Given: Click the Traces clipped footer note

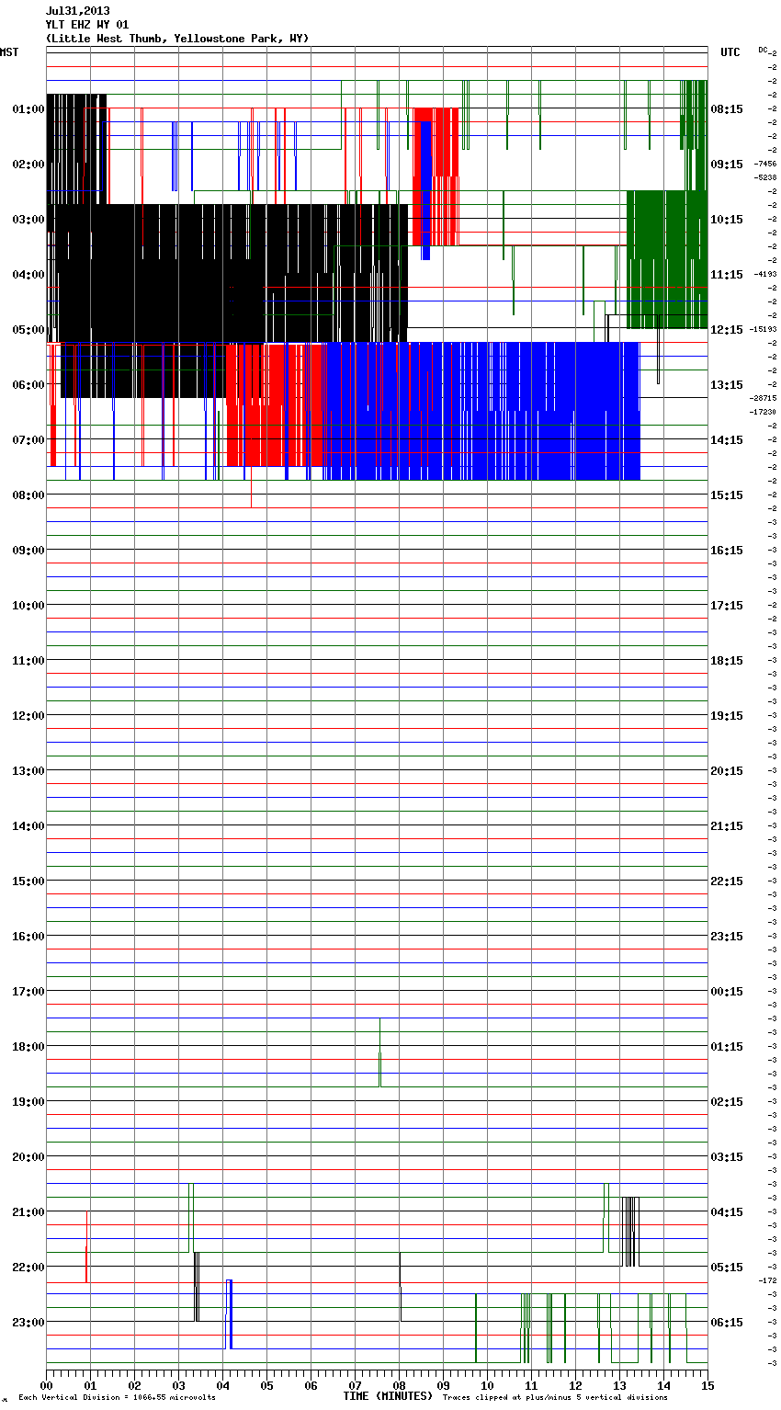Looking at the screenshot, I should 555,1398.
